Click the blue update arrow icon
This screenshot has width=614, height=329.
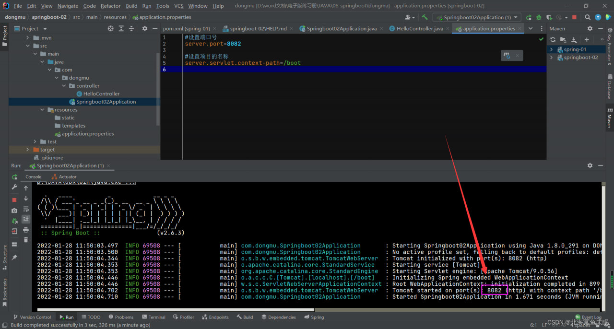click(598, 17)
